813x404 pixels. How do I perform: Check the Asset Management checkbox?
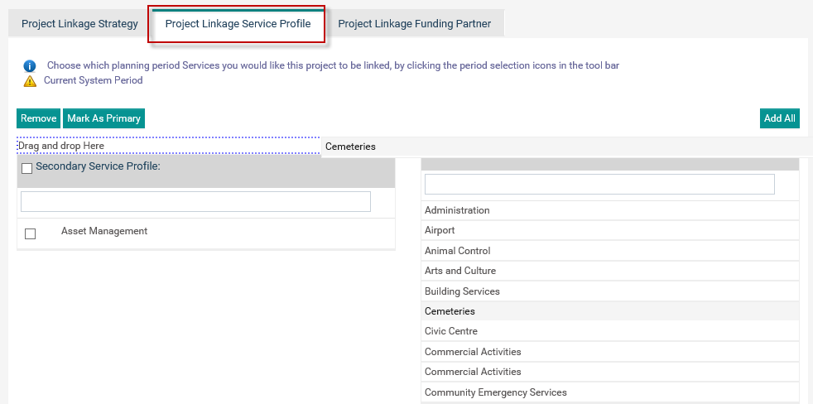31,234
